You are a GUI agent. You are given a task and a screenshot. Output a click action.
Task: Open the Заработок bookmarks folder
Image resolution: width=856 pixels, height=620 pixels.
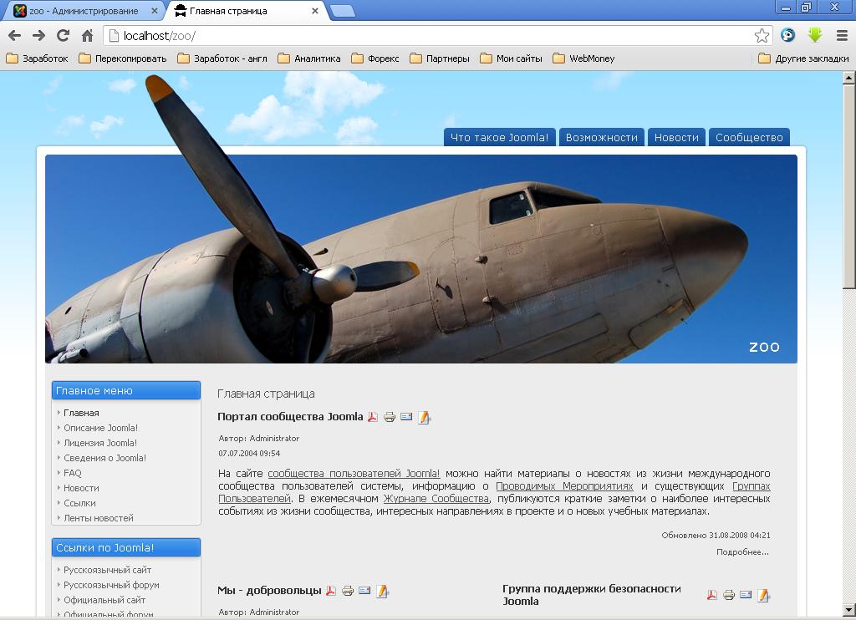[x=37, y=58]
